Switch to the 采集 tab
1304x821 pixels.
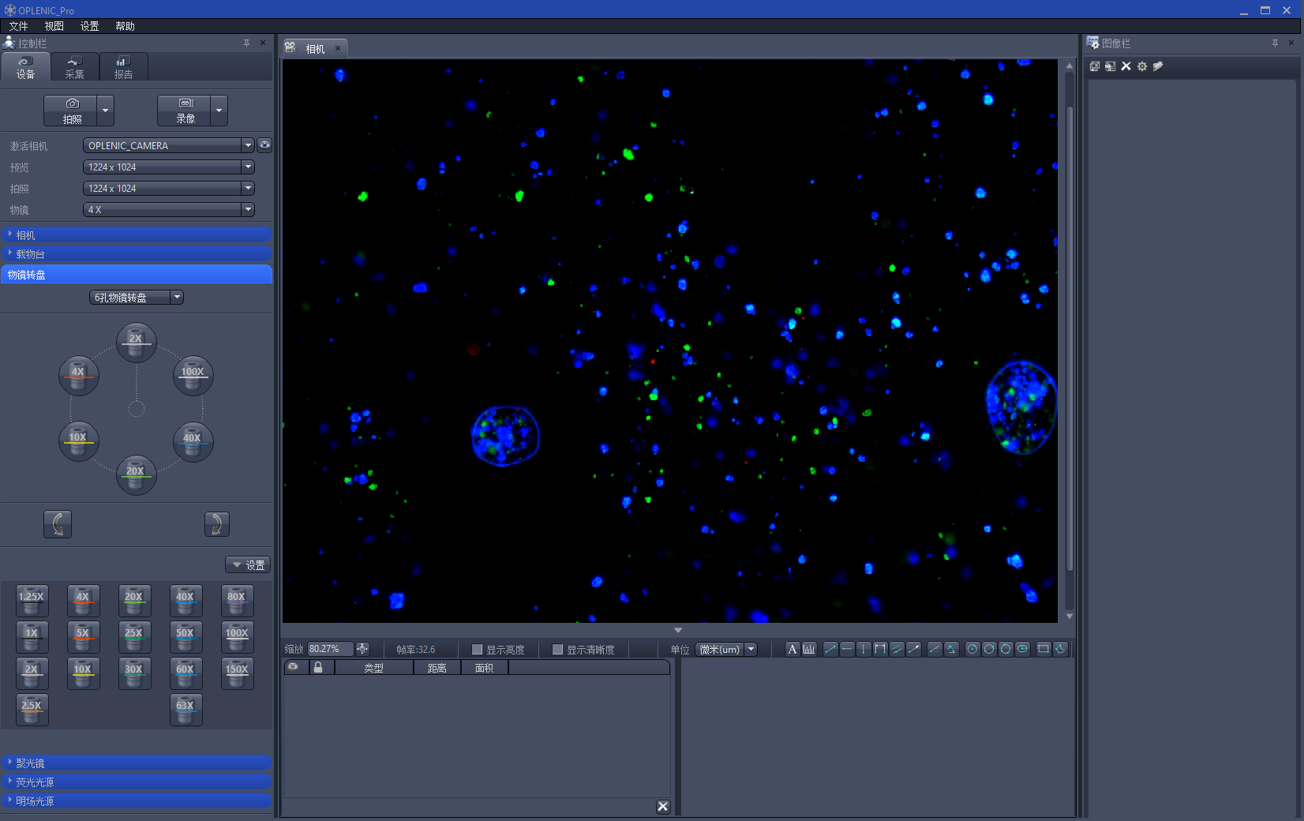[74, 67]
